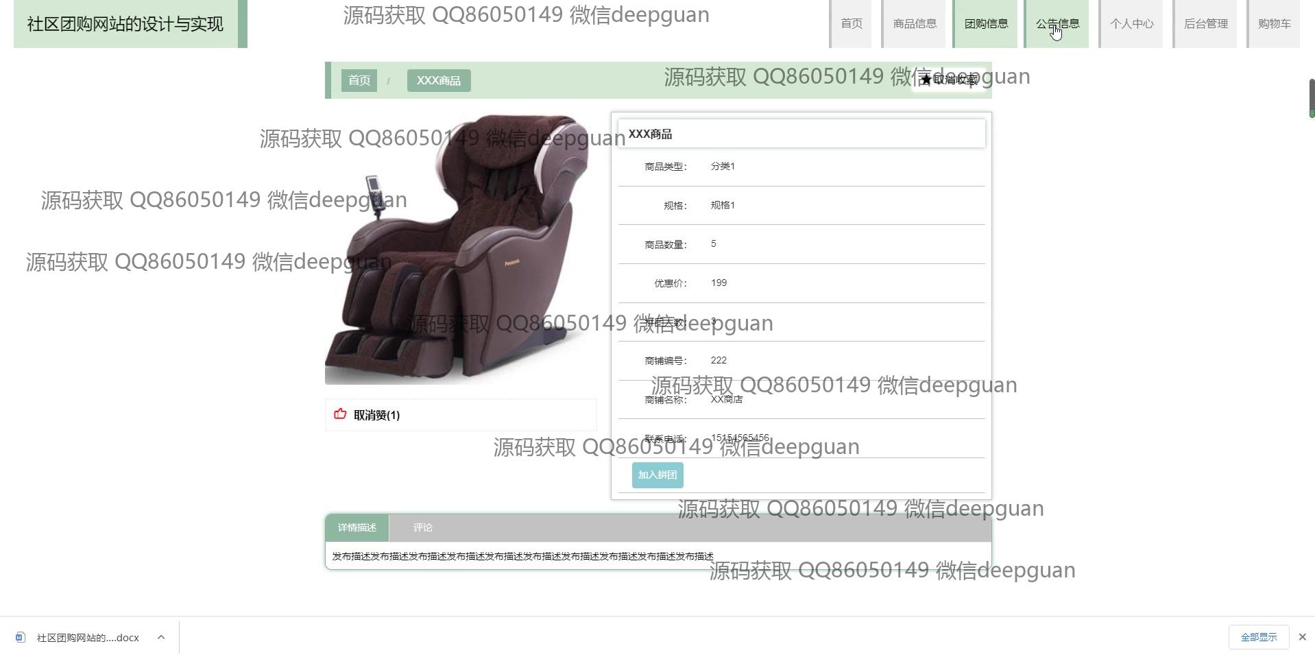Image resolution: width=1315 pixels, height=657 pixels.
Task: Click the 商铺编号: label
Action: pyautogui.click(x=666, y=361)
